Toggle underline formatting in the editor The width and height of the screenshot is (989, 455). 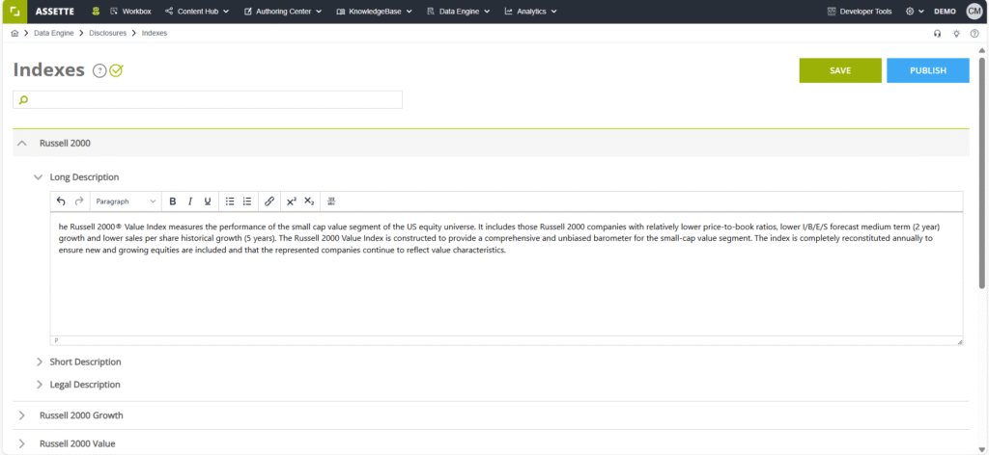click(208, 201)
